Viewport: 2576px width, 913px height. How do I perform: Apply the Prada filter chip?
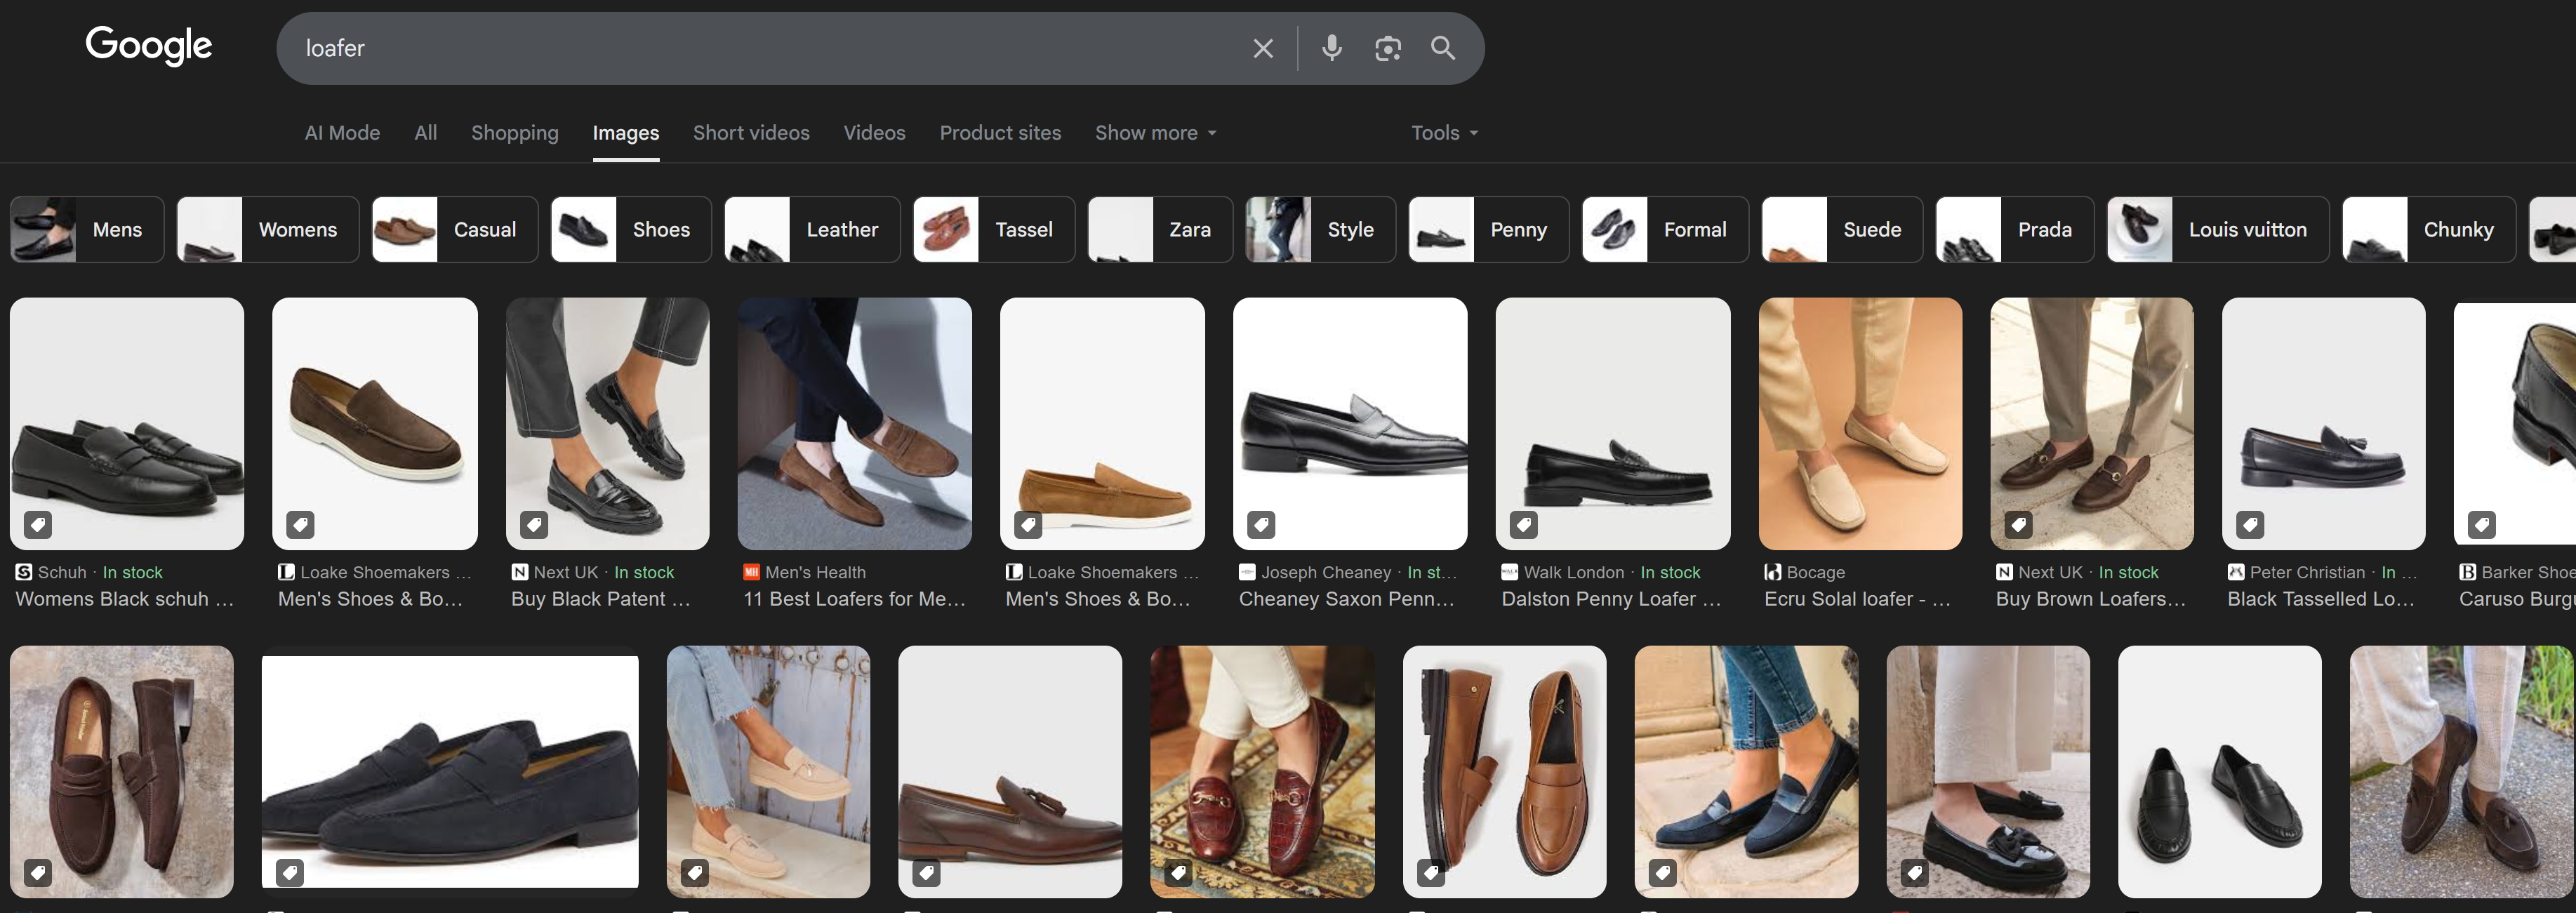[x=2015, y=230]
